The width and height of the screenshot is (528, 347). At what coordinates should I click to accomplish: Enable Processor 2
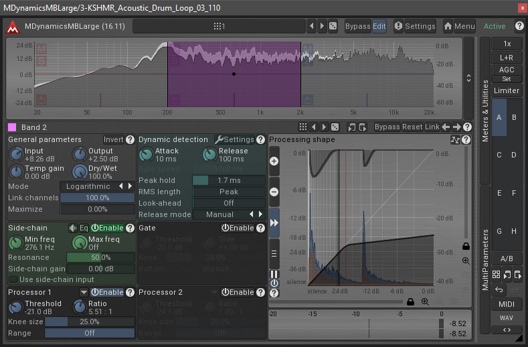click(x=238, y=292)
